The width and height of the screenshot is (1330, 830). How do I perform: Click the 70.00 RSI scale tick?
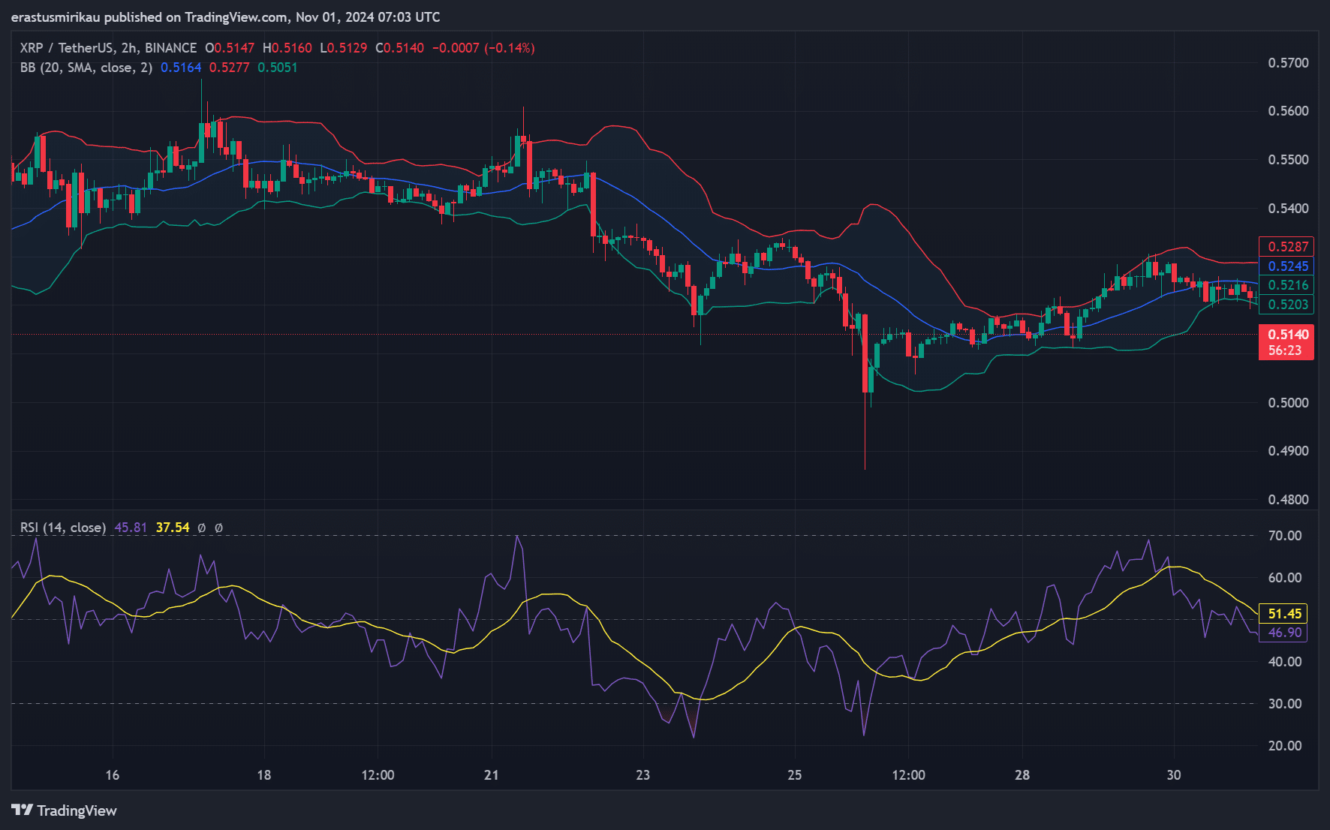1285,536
